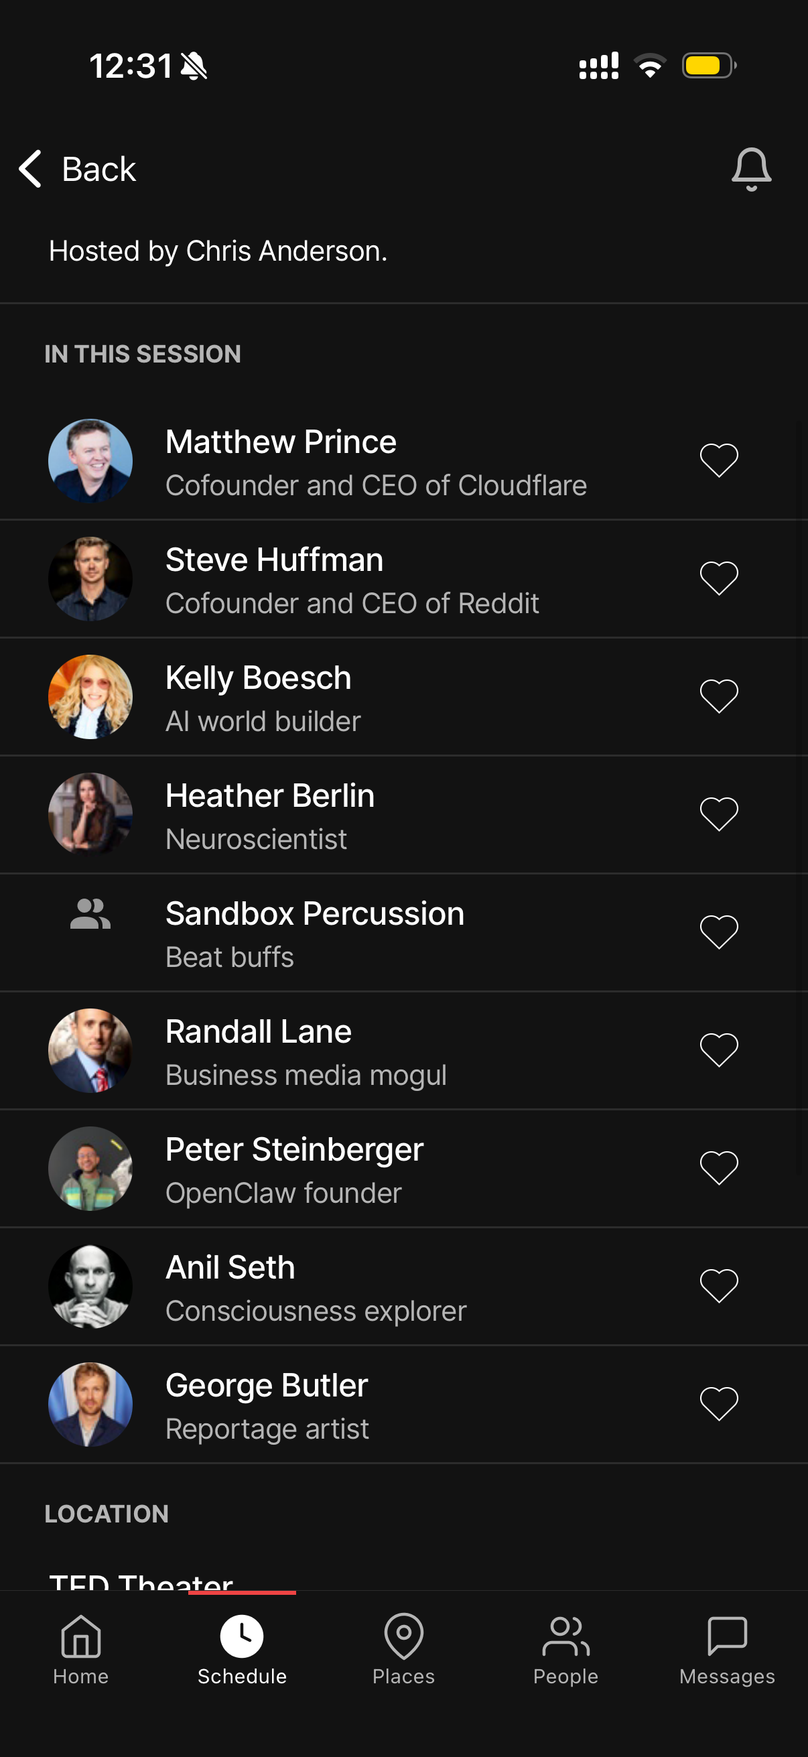This screenshot has height=1757, width=808.
Task: Open Heather Berlin's speaker profile
Action: pyautogui.click(x=270, y=796)
